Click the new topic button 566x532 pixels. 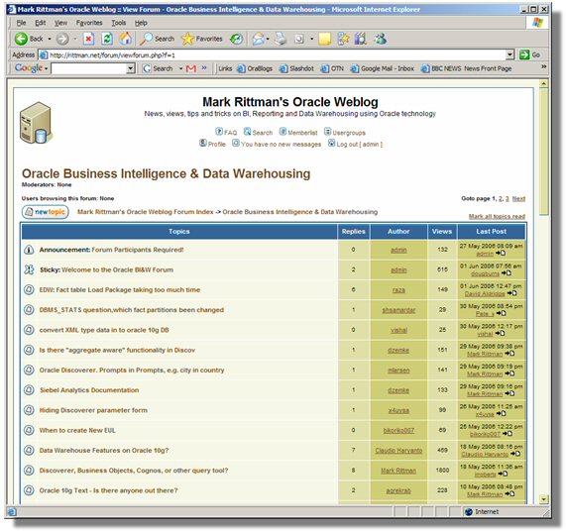[46, 212]
